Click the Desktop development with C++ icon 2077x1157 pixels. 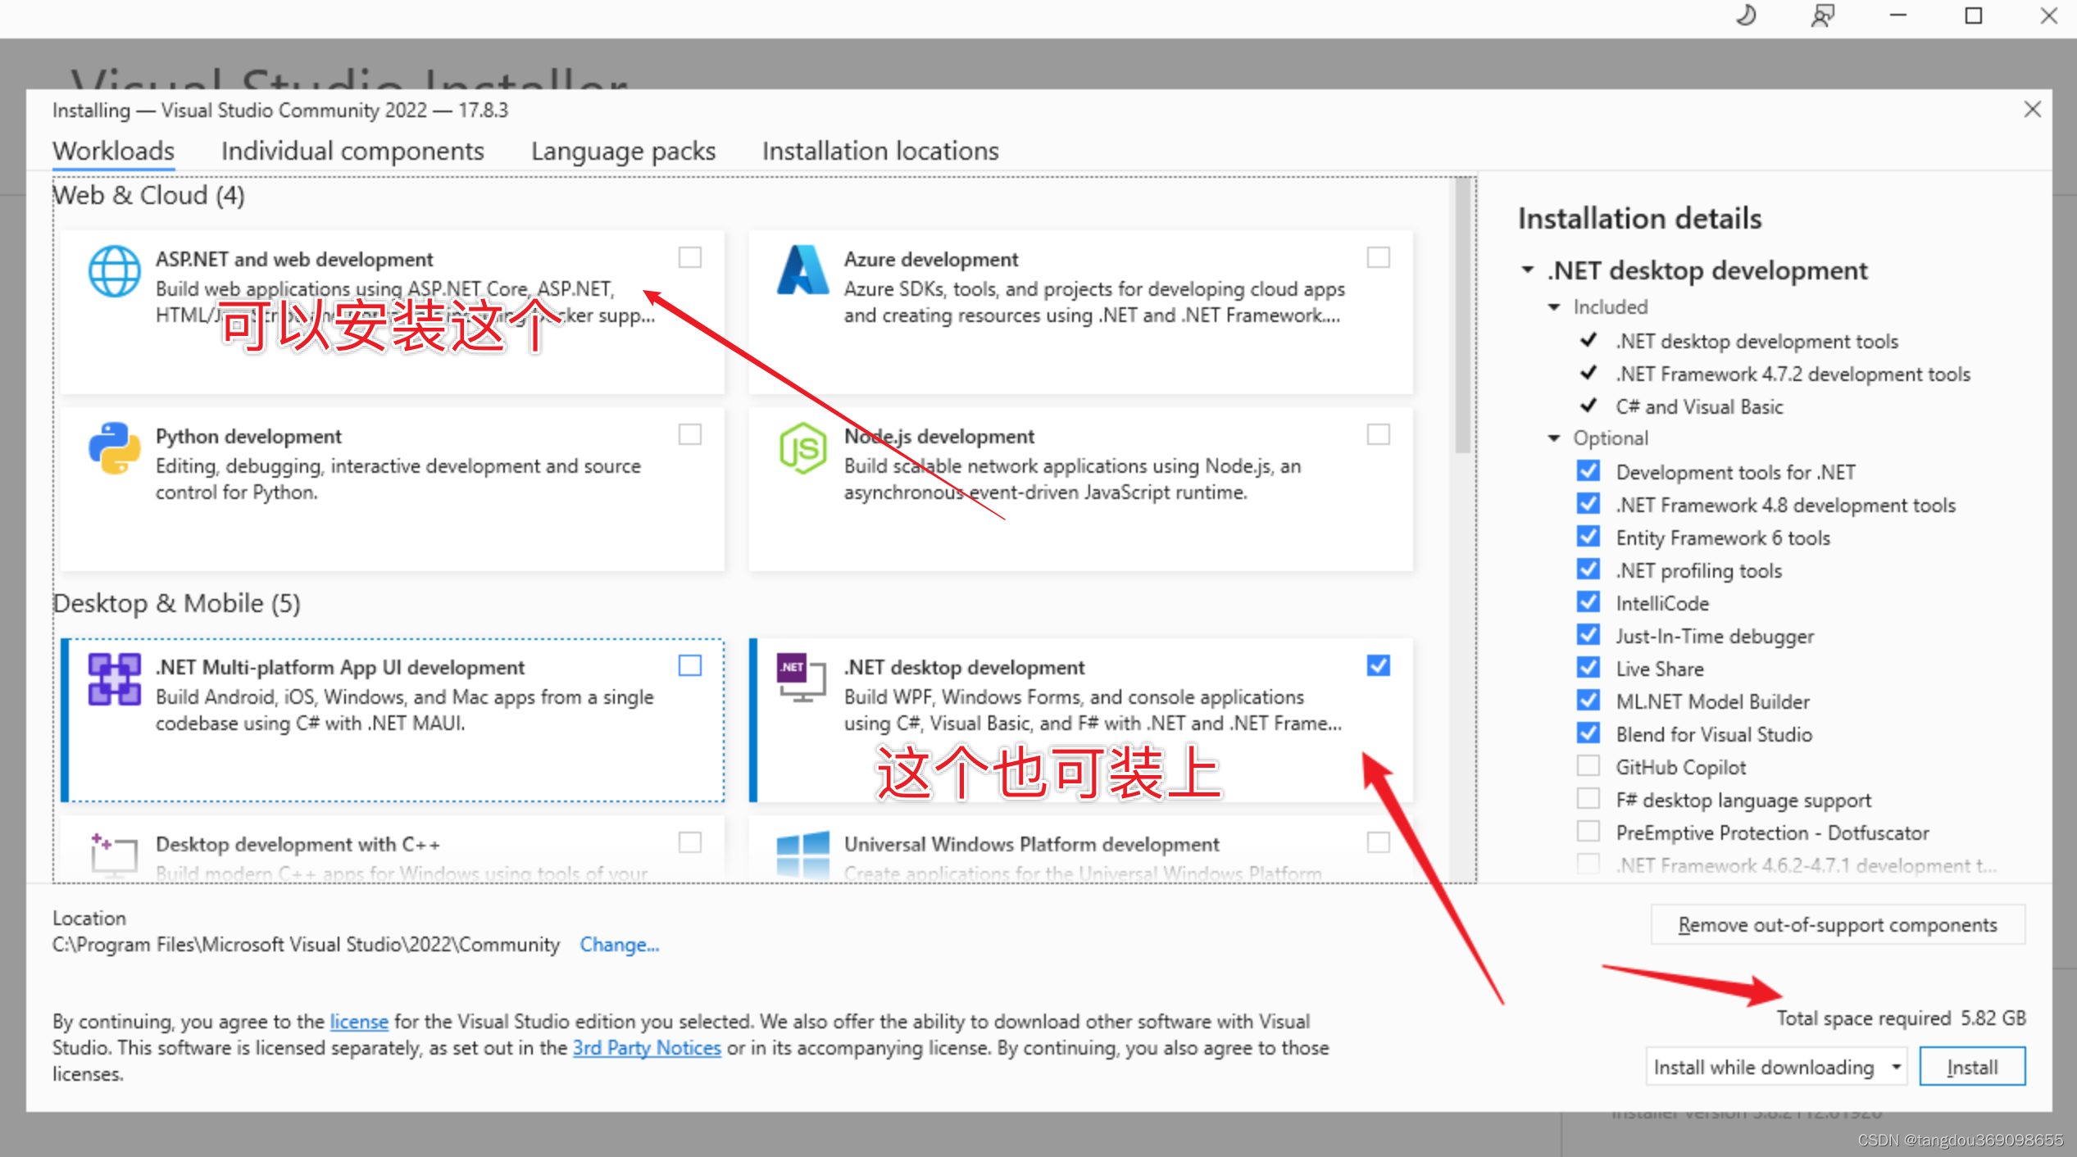click(114, 855)
